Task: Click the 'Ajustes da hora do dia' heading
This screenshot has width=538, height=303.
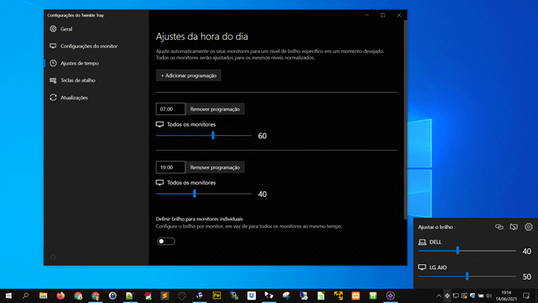Action: coord(202,36)
